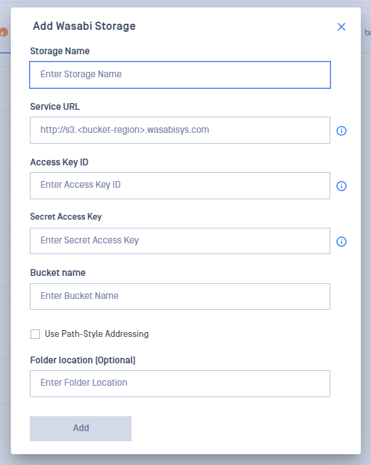Click the Add button
Image resolution: width=371 pixels, height=465 pixels.
(81, 428)
